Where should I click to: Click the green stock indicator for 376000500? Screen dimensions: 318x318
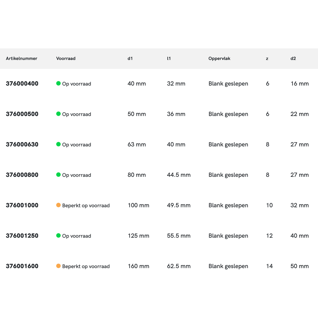(59, 114)
